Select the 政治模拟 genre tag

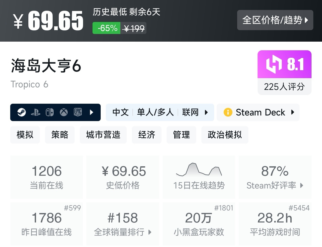pos(225,135)
